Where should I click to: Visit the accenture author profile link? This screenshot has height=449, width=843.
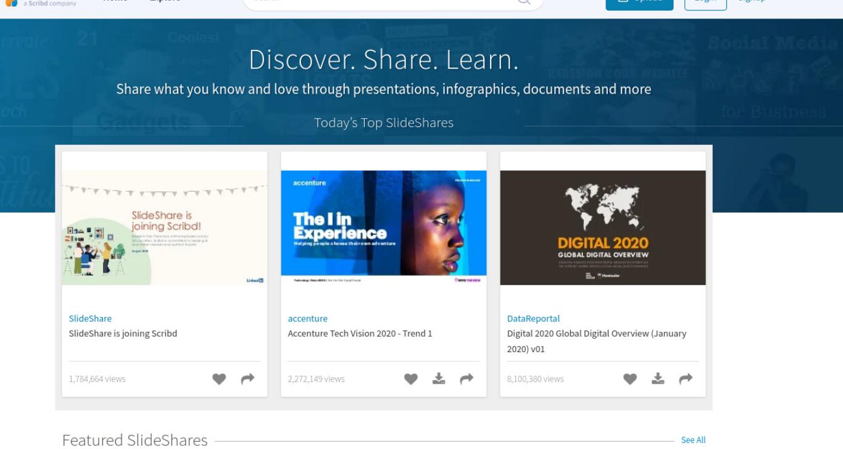[307, 318]
